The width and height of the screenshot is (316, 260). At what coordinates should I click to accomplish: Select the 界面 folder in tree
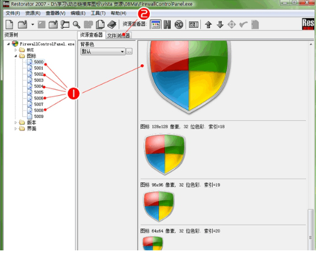[31, 129]
